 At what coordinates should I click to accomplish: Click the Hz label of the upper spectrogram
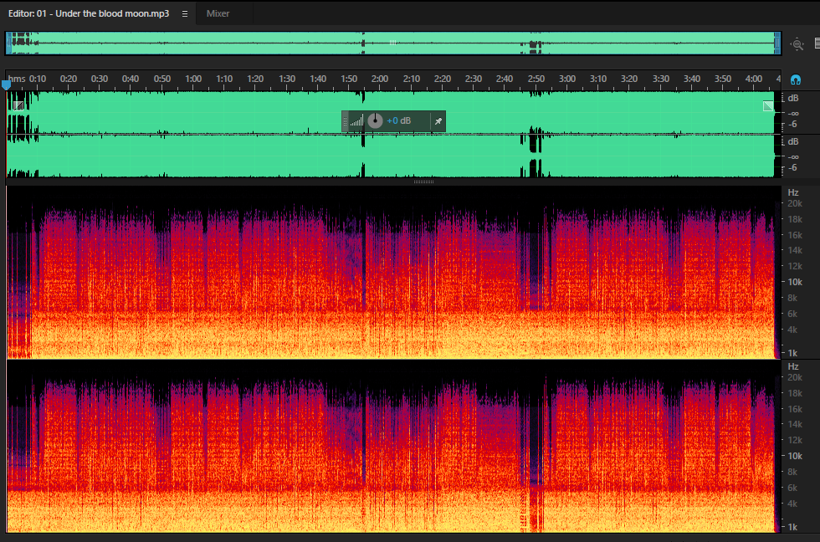(793, 192)
